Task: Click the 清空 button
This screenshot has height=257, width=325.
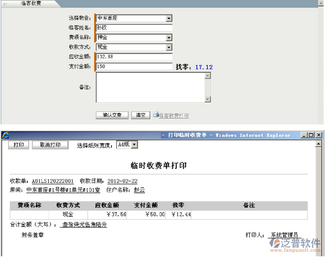Action: tap(141, 115)
